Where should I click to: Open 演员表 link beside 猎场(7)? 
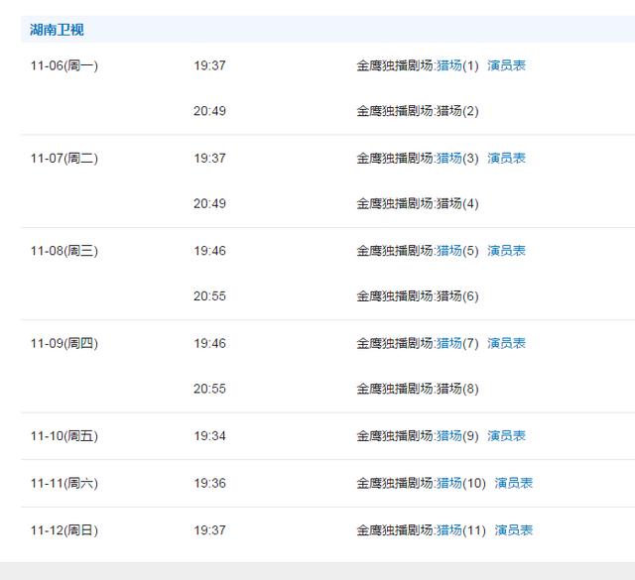(x=506, y=343)
